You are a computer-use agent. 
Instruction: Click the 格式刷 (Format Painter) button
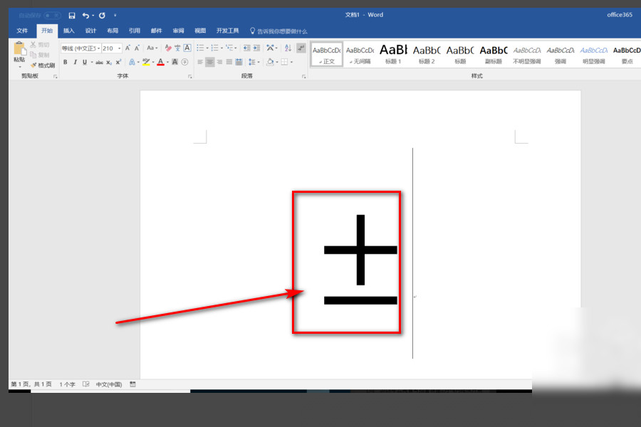43,65
